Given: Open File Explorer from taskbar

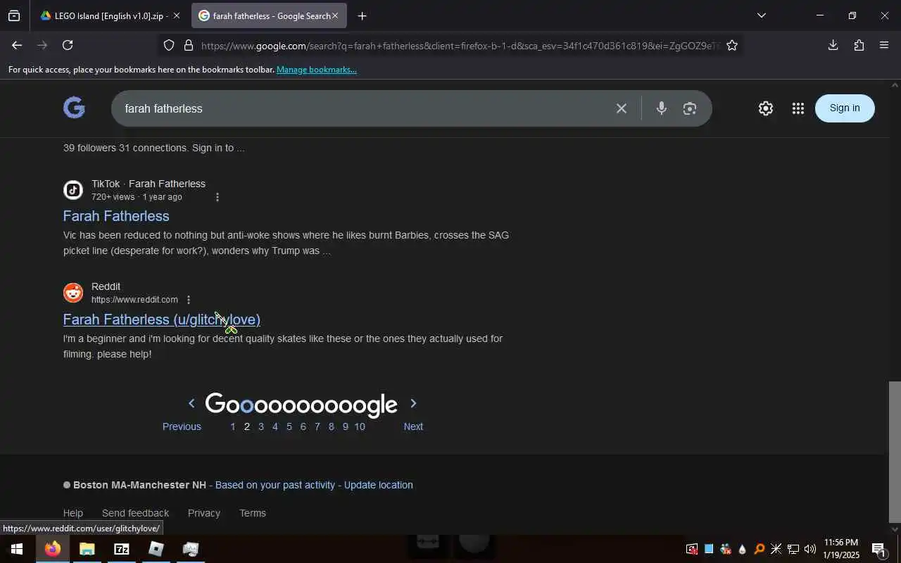Looking at the screenshot, I should pos(87,549).
